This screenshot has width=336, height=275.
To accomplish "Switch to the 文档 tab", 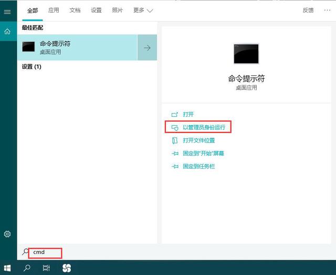I will click(75, 10).
